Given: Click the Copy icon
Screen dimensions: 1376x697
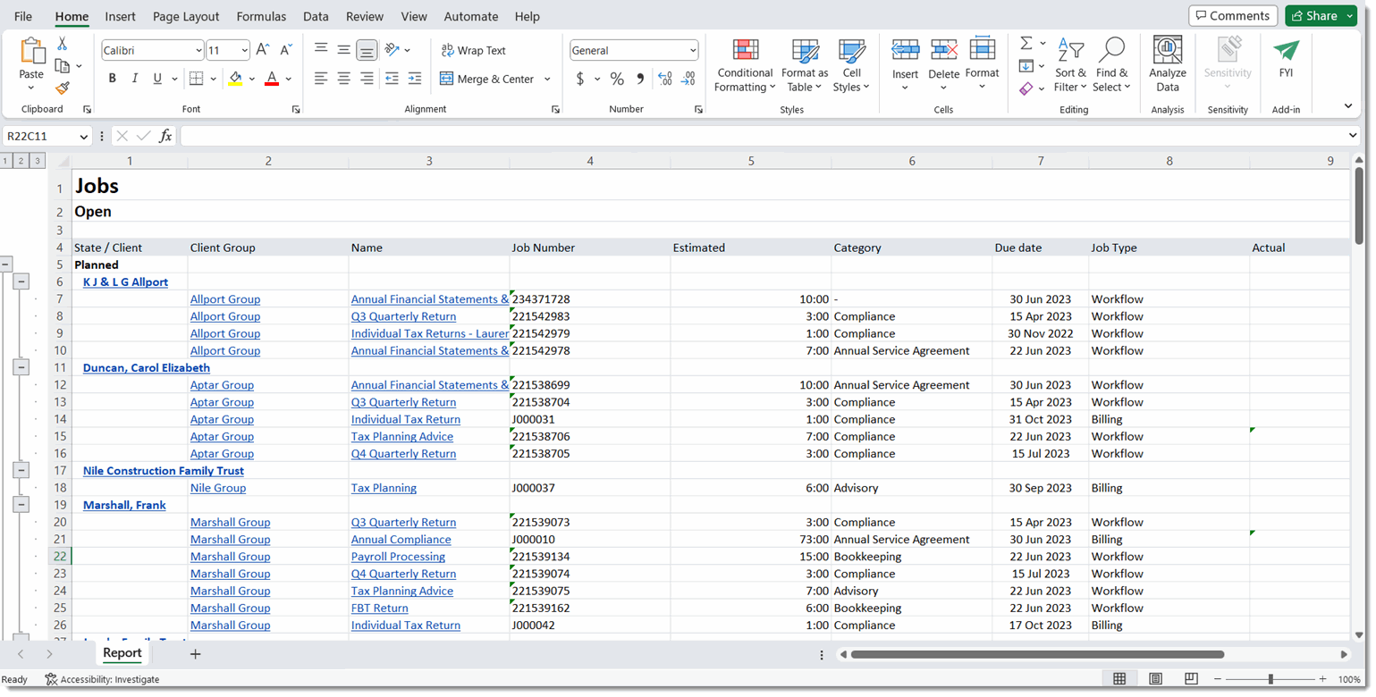Looking at the screenshot, I should pyautogui.click(x=62, y=66).
